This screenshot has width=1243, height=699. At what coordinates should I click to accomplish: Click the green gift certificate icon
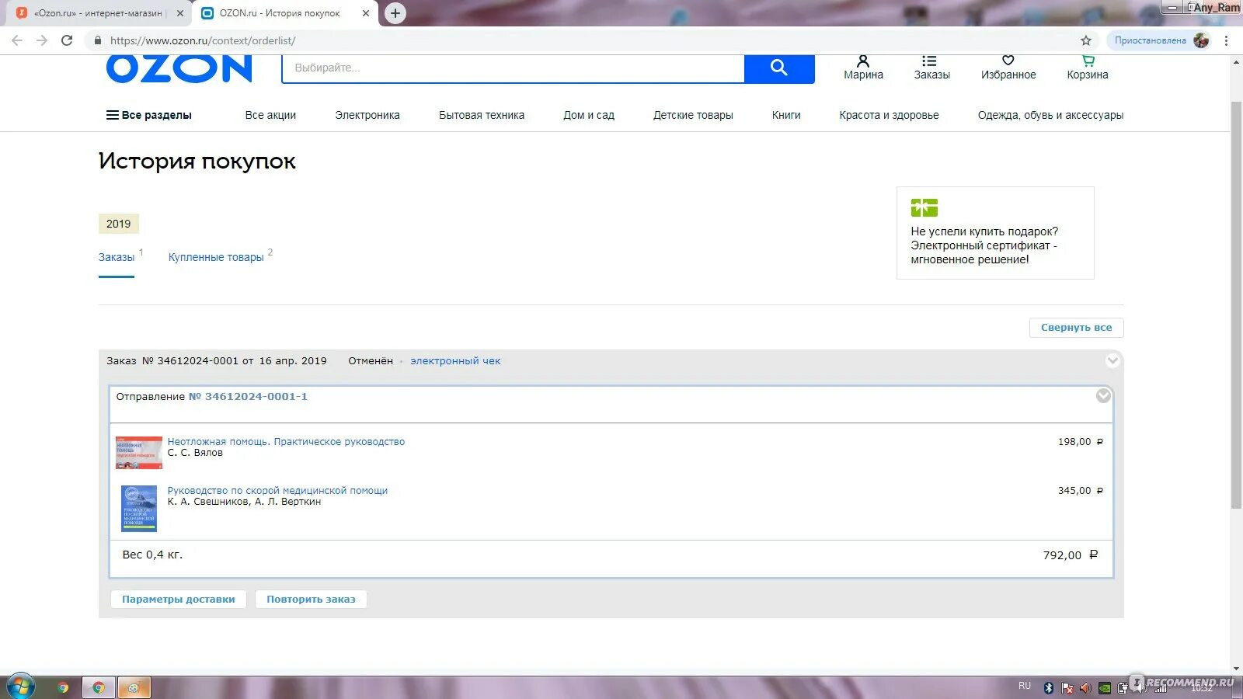click(924, 208)
